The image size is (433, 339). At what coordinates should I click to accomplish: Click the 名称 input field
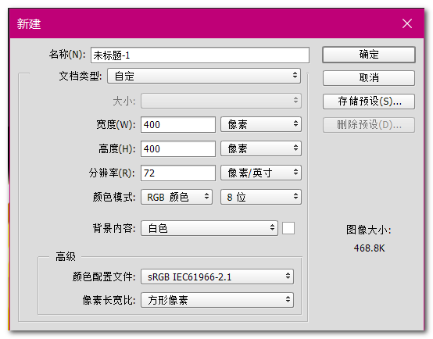200,55
